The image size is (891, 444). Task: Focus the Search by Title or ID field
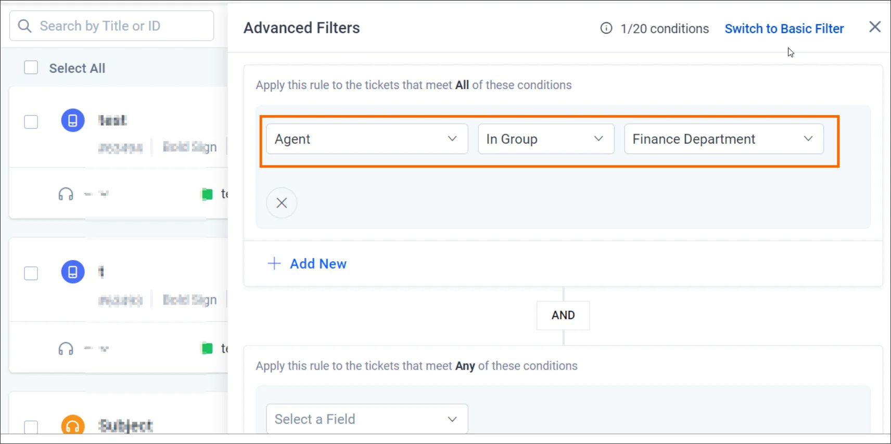(111, 26)
